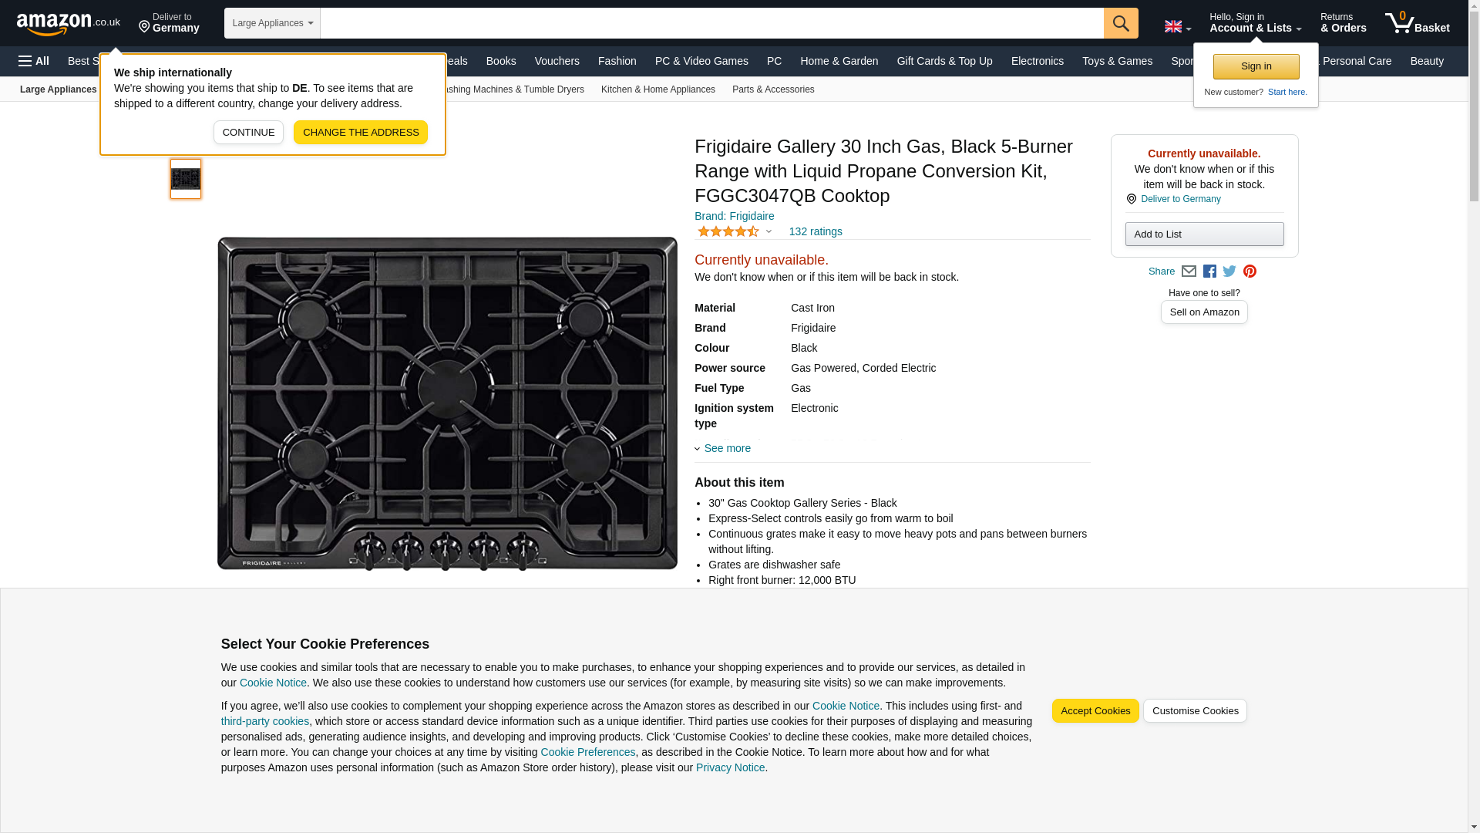
Task: Share product on Facebook icon
Action: [x=1209, y=271]
